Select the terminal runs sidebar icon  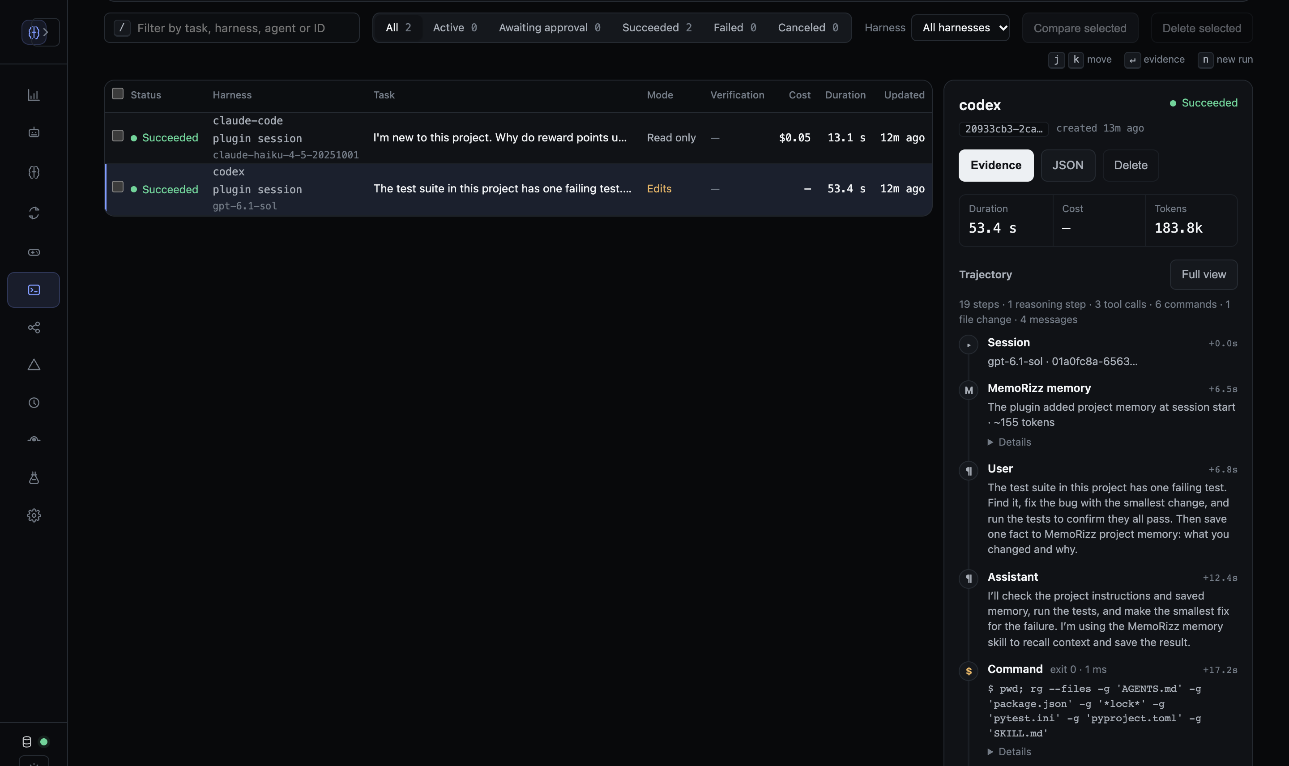(x=34, y=290)
